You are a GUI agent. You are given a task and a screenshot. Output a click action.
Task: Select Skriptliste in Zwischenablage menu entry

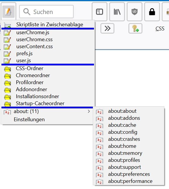[48, 25]
